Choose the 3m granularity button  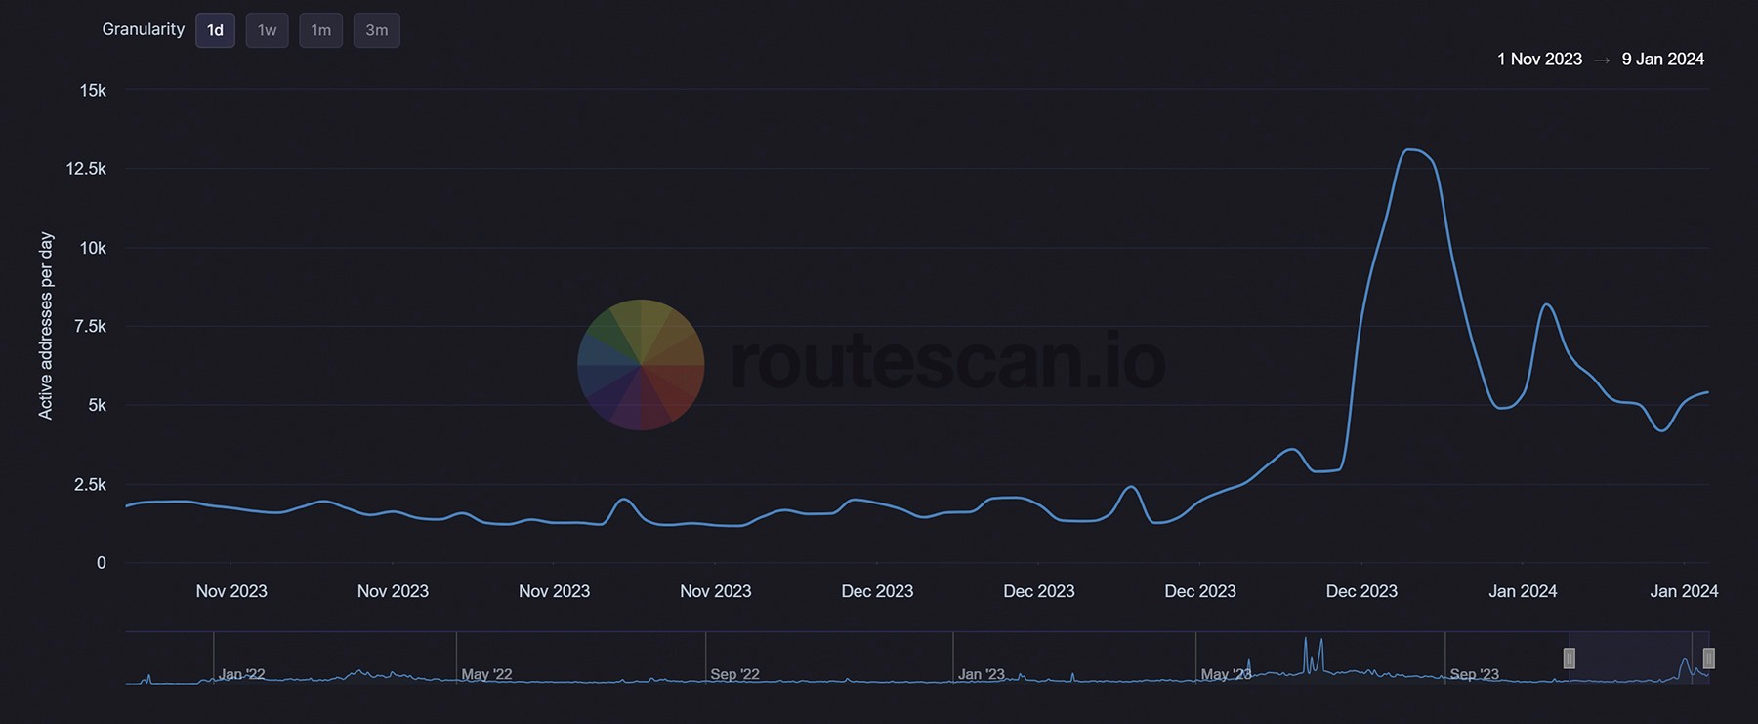(x=376, y=30)
